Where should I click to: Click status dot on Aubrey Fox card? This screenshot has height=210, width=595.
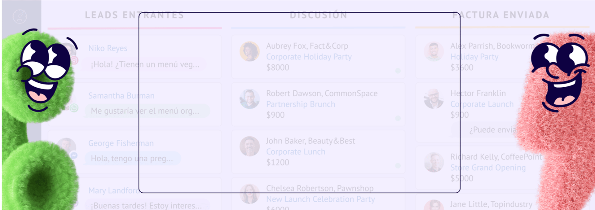[398, 71]
